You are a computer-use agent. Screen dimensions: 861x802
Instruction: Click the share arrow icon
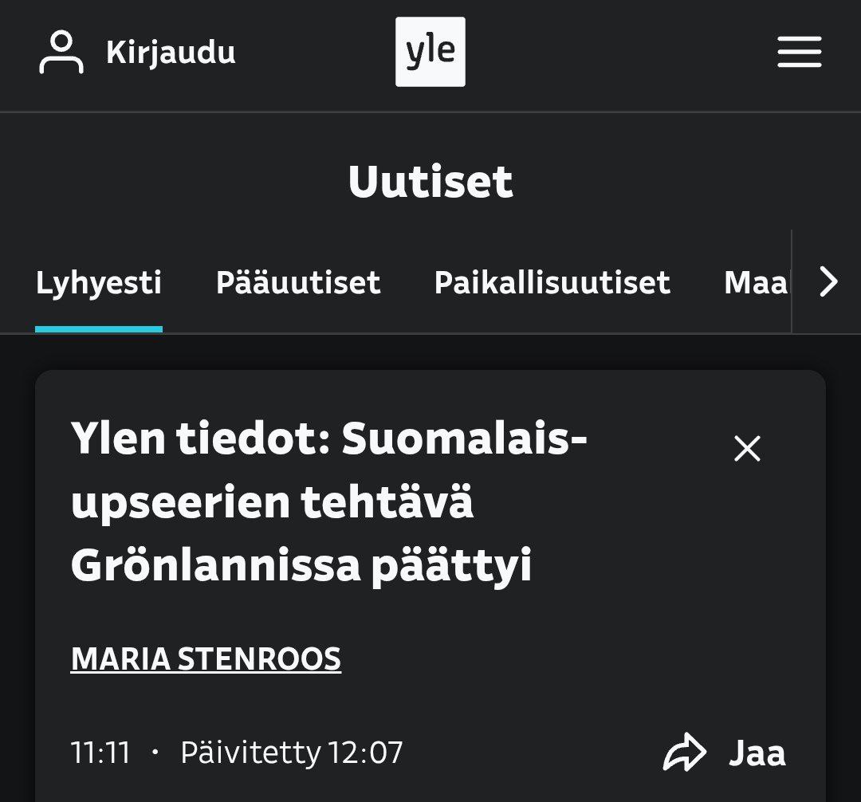point(684,753)
